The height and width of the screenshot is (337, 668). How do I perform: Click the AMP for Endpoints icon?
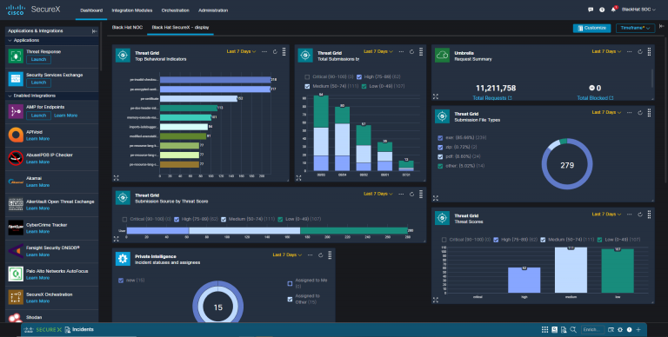tap(16, 111)
